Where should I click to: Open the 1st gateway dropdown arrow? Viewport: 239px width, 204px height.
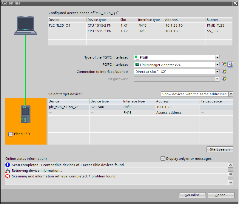(x=217, y=79)
